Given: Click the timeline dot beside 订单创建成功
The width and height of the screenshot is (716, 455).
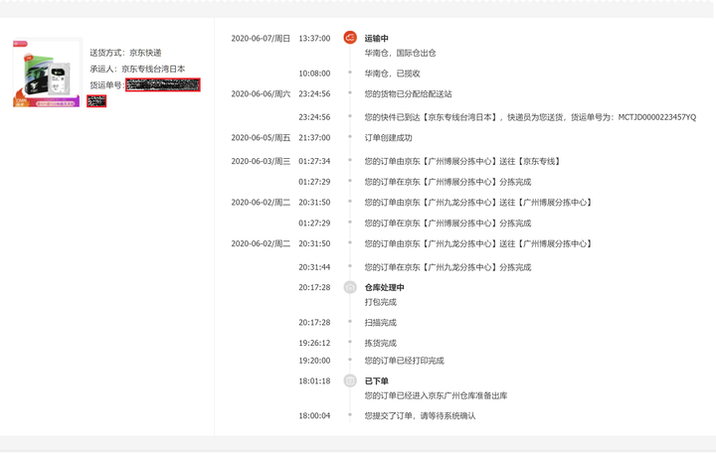Looking at the screenshot, I should tap(350, 136).
